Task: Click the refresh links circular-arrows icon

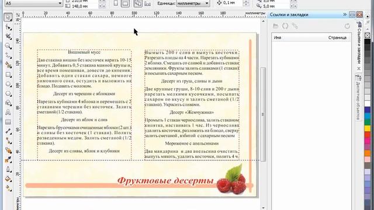Action: [x=285, y=26]
